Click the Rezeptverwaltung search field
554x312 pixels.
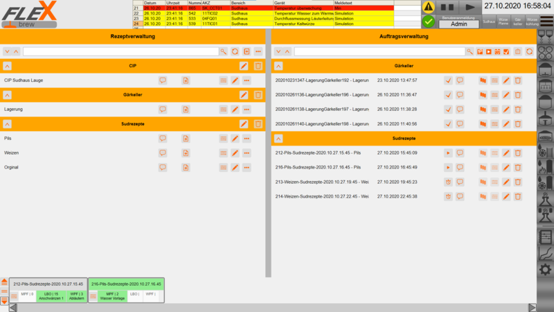tap(120, 51)
